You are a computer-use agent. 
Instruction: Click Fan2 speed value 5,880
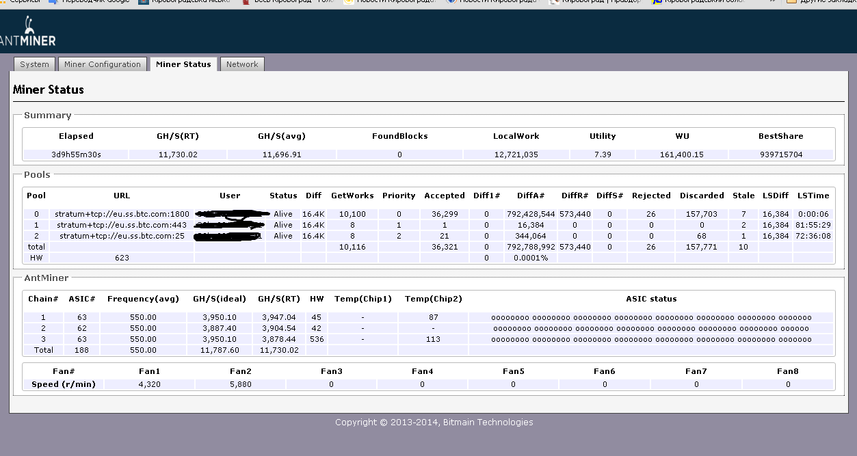pos(240,384)
